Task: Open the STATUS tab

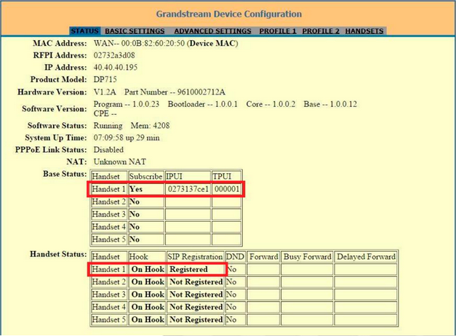Action: click(x=85, y=31)
